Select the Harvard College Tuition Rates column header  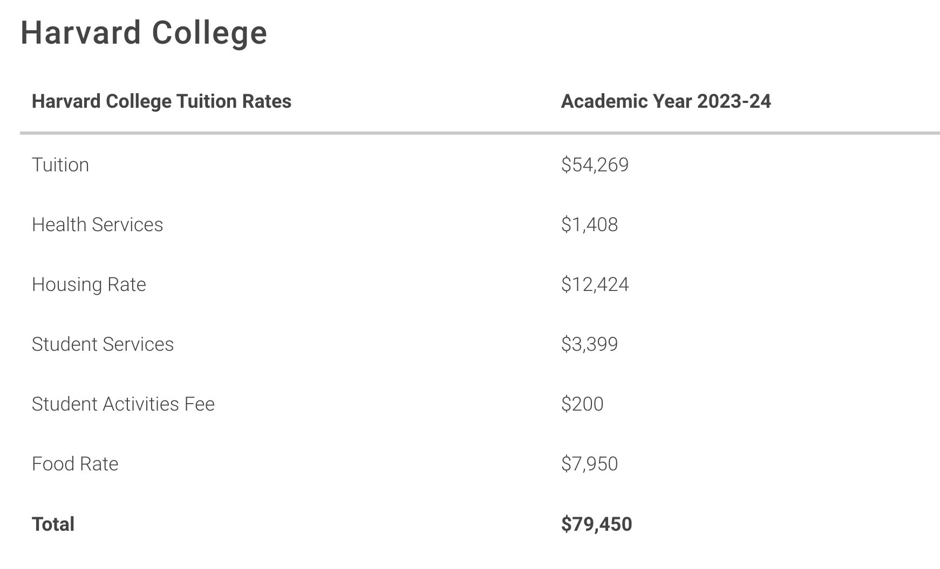161,101
